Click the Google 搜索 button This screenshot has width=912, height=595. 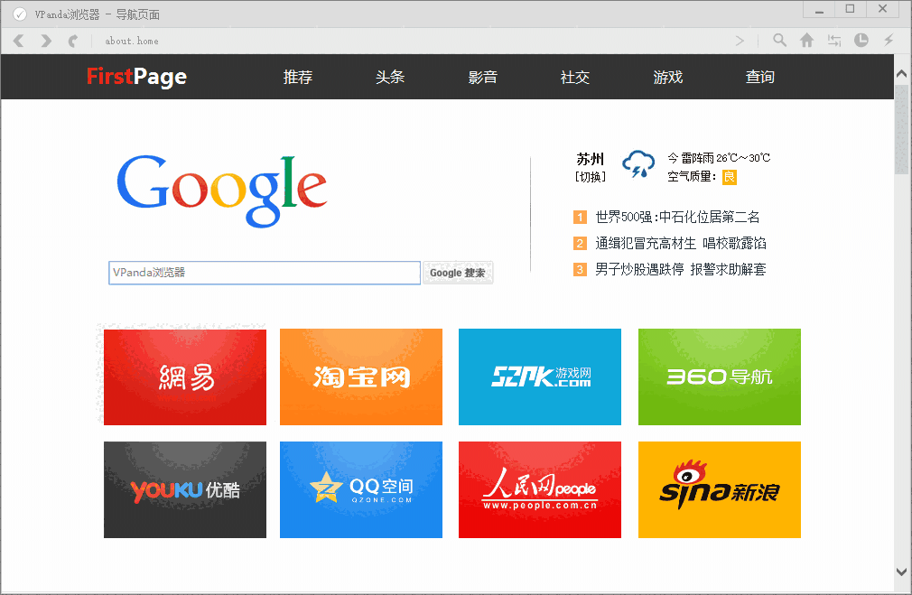click(458, 273)
